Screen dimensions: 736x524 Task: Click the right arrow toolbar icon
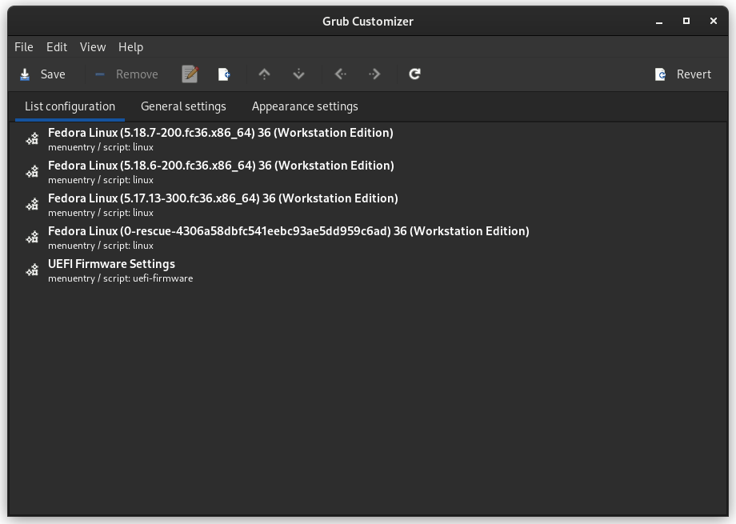click(x=374, y=74)
